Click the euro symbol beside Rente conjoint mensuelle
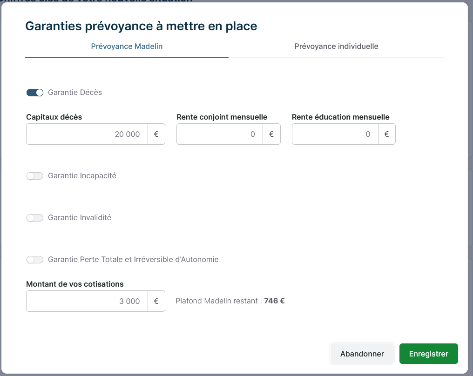Viewport: 473px width, 376px height. pyautogui.click(x=271, y=134)
